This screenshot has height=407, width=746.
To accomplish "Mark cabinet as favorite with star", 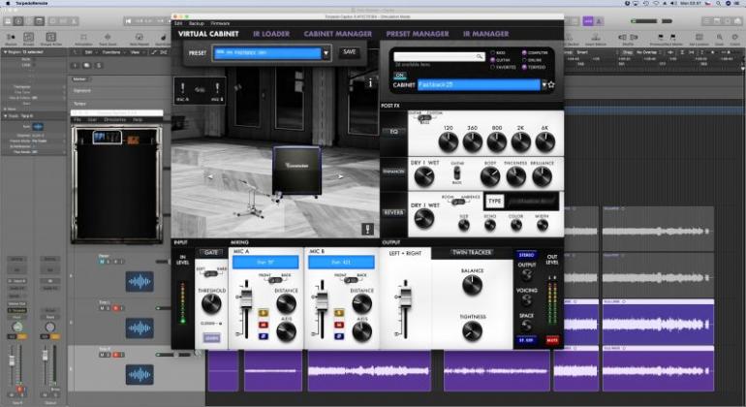I will pyautogui.click(x=551, y=84).
